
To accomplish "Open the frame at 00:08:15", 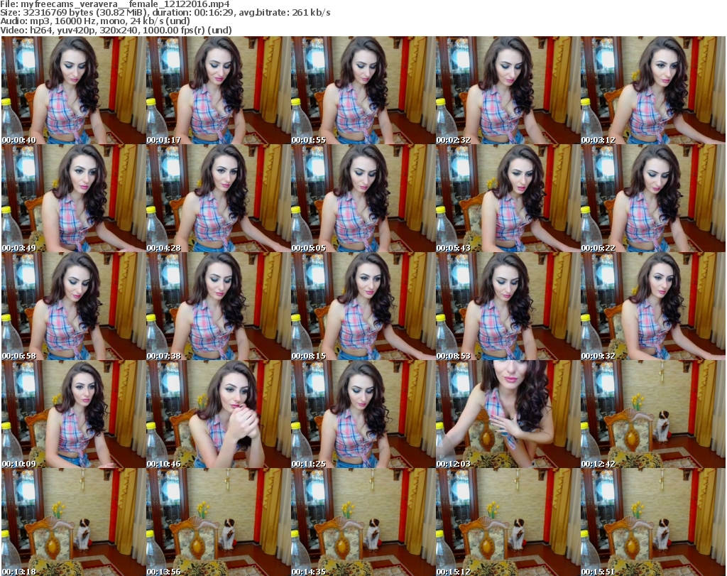I will [363, 307].
